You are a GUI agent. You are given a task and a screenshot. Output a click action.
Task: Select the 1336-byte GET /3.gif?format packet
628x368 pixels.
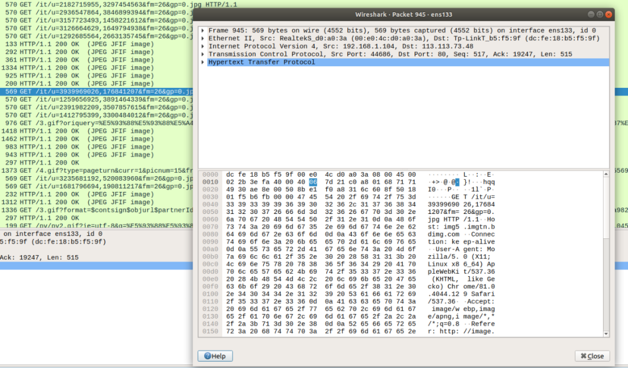97,210
